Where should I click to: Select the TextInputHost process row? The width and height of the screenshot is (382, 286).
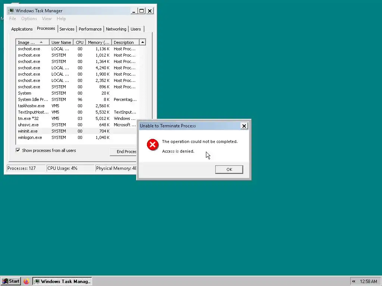tap(77, 112)
